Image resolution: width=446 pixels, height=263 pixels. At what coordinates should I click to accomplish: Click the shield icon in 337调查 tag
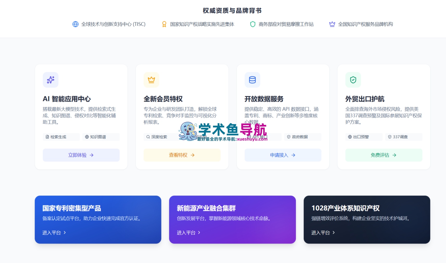click(x=390, y=137)
